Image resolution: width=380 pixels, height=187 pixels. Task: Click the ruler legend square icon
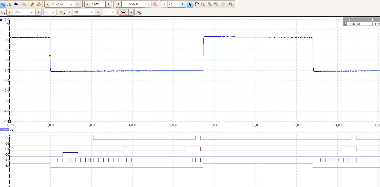coord(345,24)
